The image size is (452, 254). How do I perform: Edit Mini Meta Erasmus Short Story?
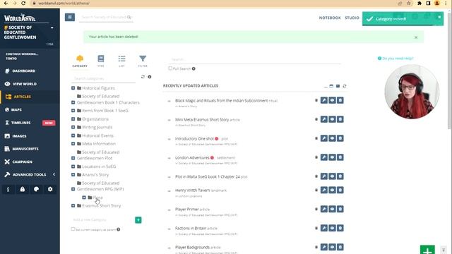pyautogui.click(x=324, y=119)
